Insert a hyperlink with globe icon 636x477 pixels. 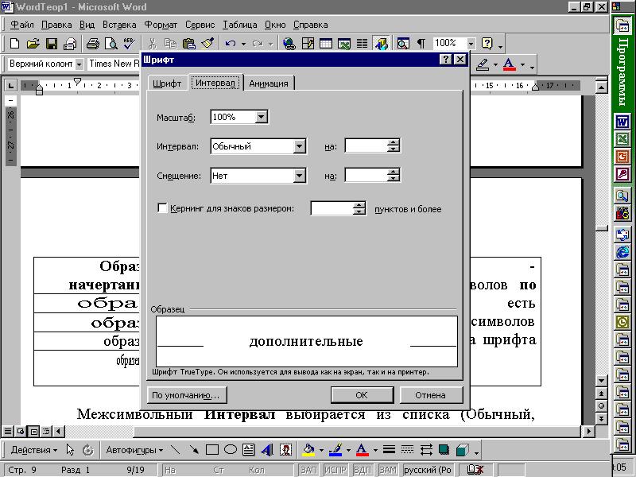click(x=289, y=44)
